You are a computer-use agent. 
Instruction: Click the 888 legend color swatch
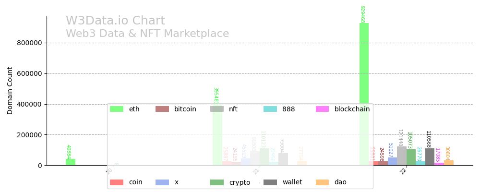coord(270,109)
